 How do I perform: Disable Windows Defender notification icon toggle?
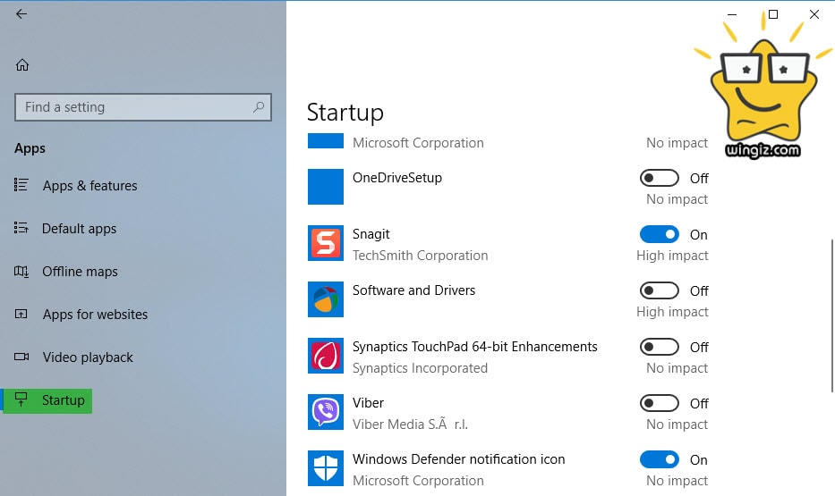click(660, 459)
